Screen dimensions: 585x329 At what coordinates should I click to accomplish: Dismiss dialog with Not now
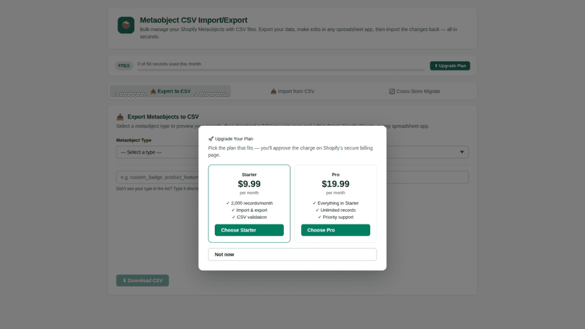coord(292,254)
